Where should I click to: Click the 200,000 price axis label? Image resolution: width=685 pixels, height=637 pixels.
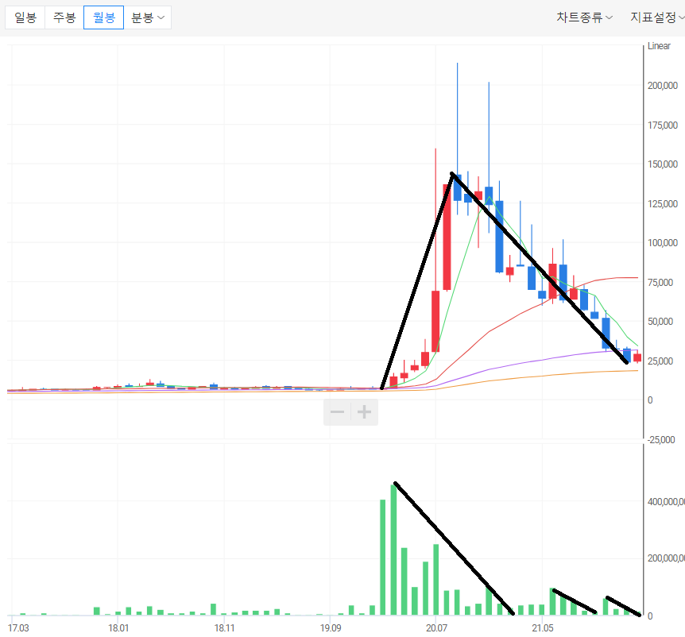click(x=662, y=86)
